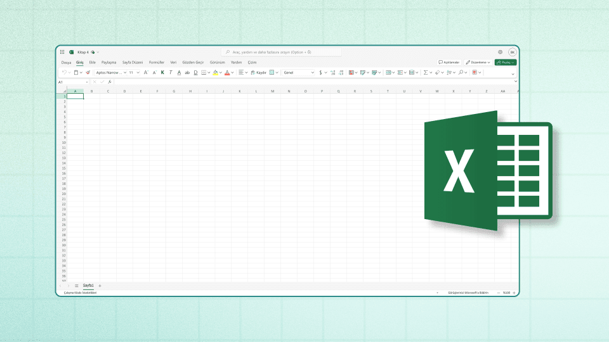Switch to the Sayfa Düzeni tab
609x342 pixels.
133,63
